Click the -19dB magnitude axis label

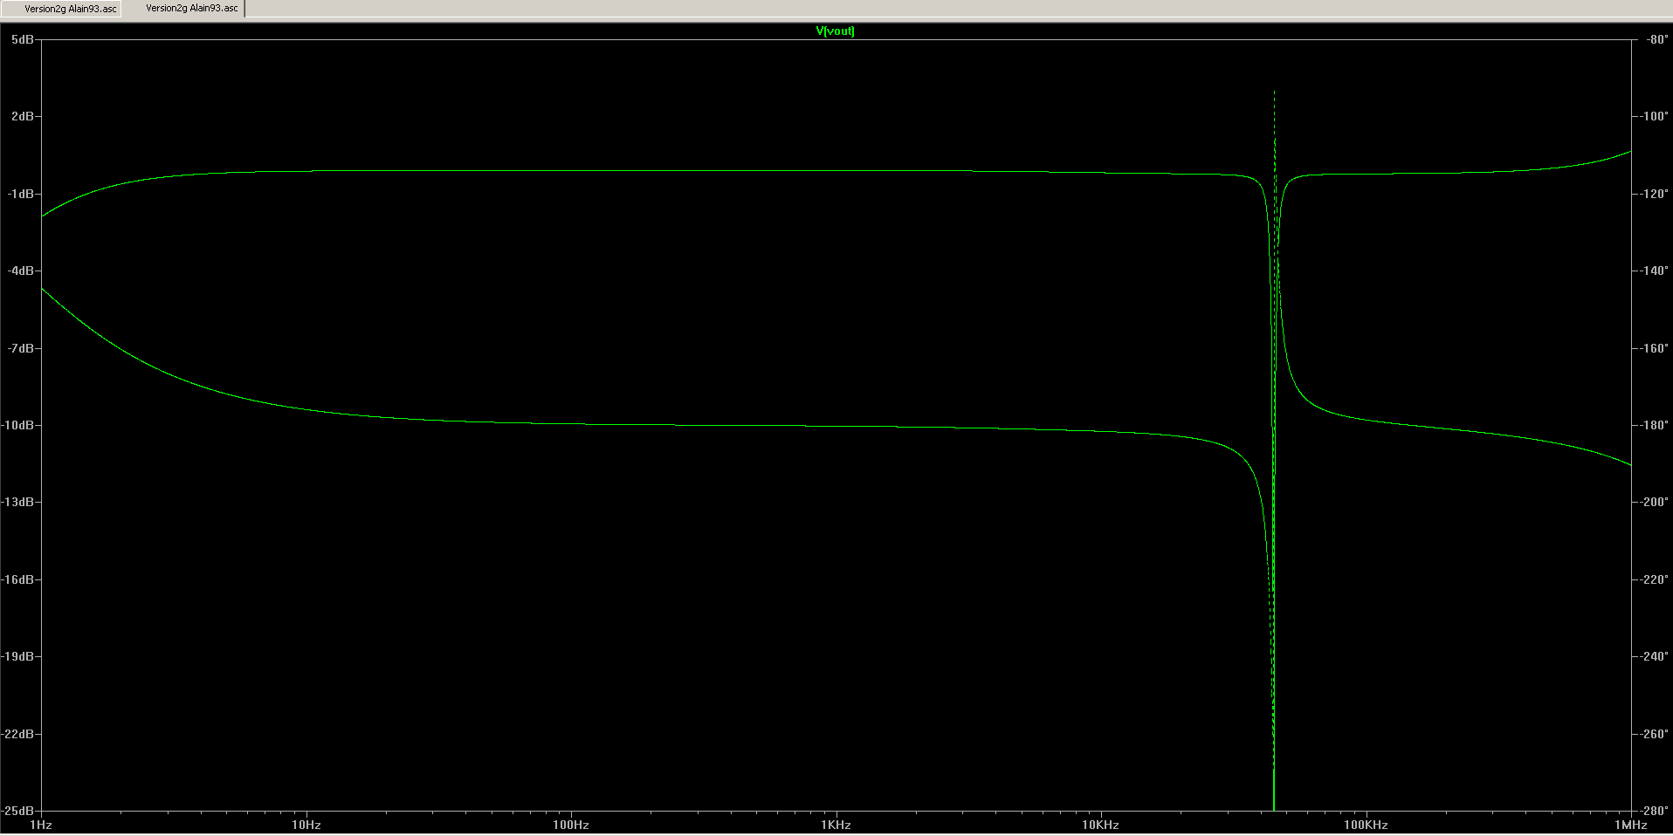pos(18,656)
